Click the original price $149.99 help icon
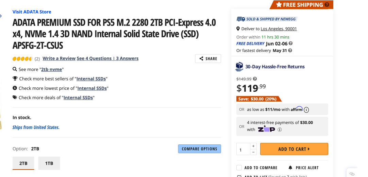The width and height of the screenshot is (368, 177). (255, 79)
